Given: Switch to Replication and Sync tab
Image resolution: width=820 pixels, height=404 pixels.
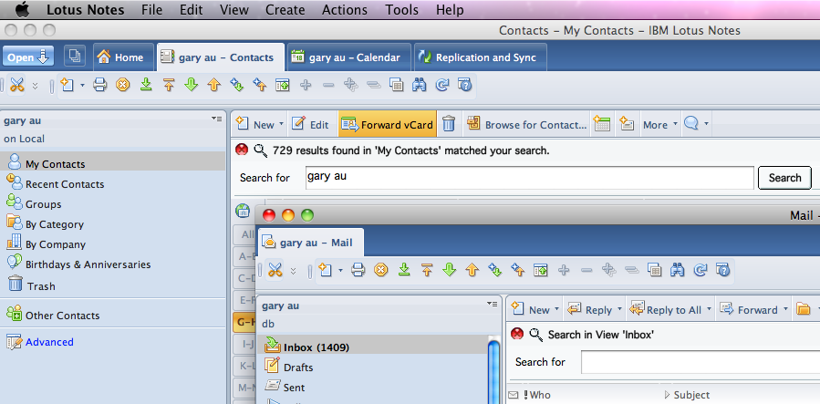Looking at the screenshot, I should pos(481,57).
